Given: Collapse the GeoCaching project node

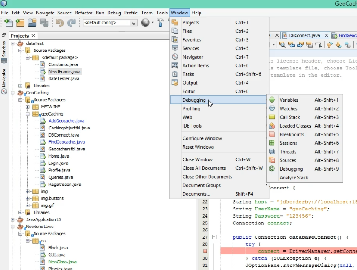Looking at the screenshot, I should pyautogui.click(x=13, y=93).
